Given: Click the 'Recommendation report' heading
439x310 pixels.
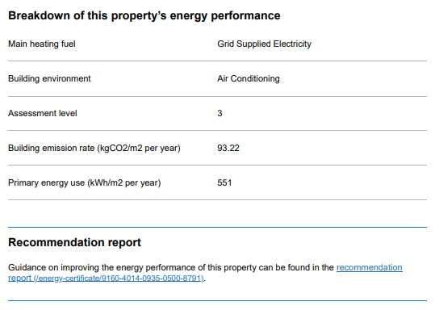Looking at the screenshot, I should click(74, 242).
